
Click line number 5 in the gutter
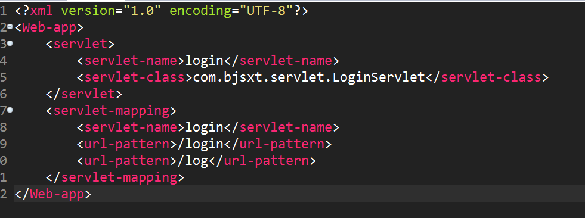tap(4, 77)
